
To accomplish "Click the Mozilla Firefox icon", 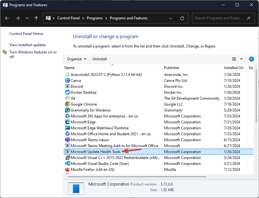I will (x=67, y=170).
